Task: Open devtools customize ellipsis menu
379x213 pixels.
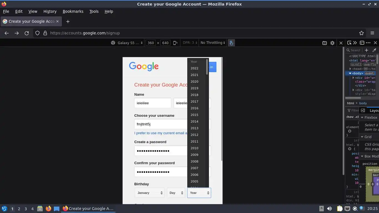Action: coord(368,43)
